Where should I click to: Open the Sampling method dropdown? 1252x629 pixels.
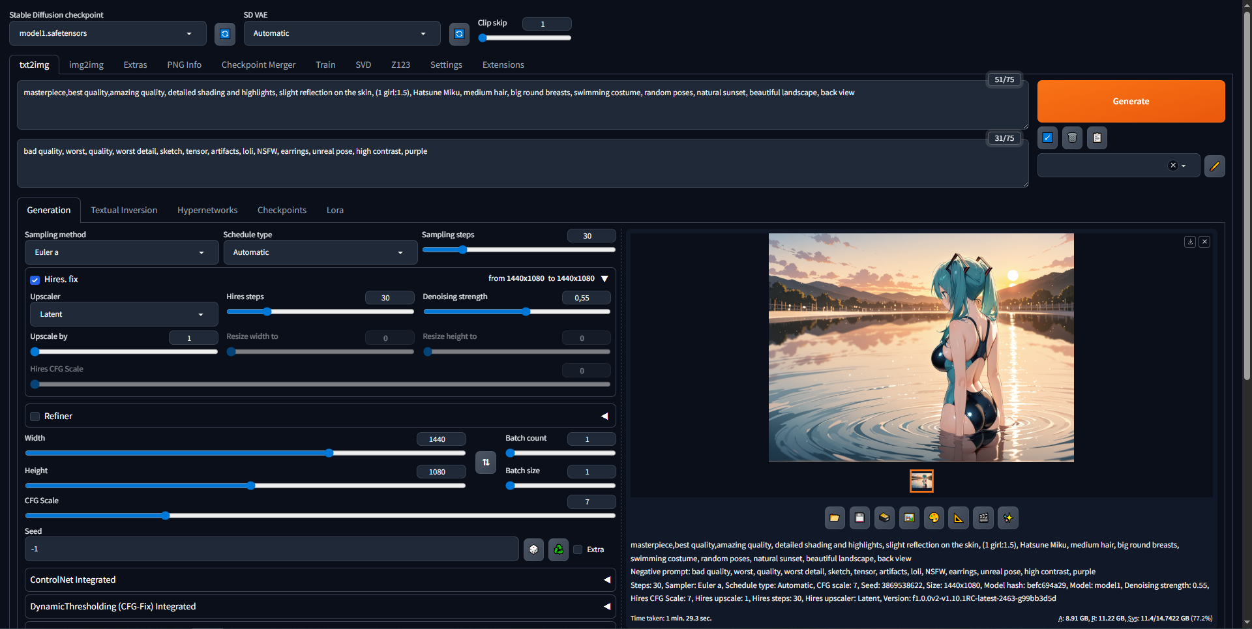(121, 252)
